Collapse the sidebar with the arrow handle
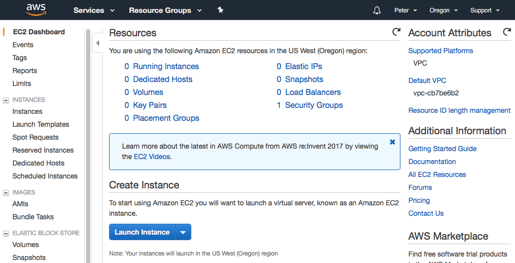Image resolution: width=515 pixels, height=263 pixels. pyautogui.click(x=98, y=43)
